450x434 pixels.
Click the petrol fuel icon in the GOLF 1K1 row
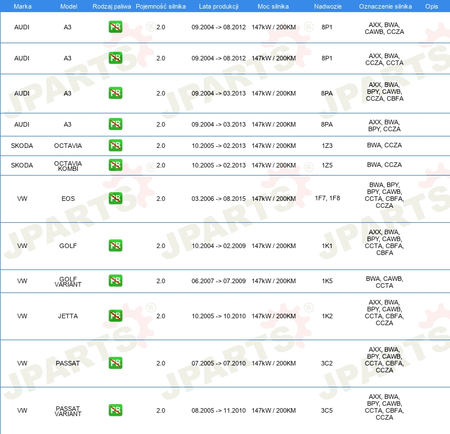coord(115,246)
